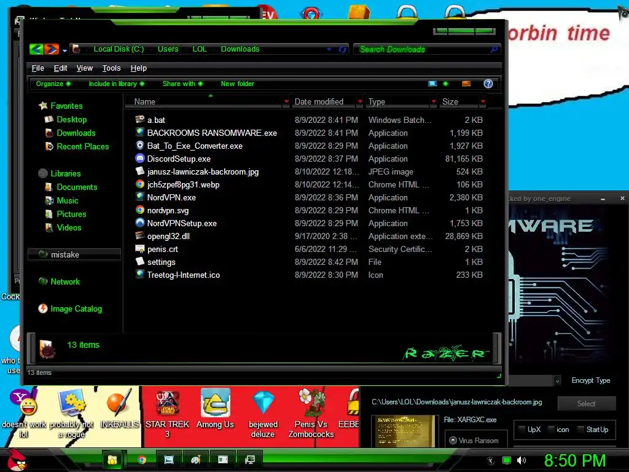The image size is (629, 472).
Task: Select penis.crt certificate icon
Action: pyautogui.click(x=139, y=248)
